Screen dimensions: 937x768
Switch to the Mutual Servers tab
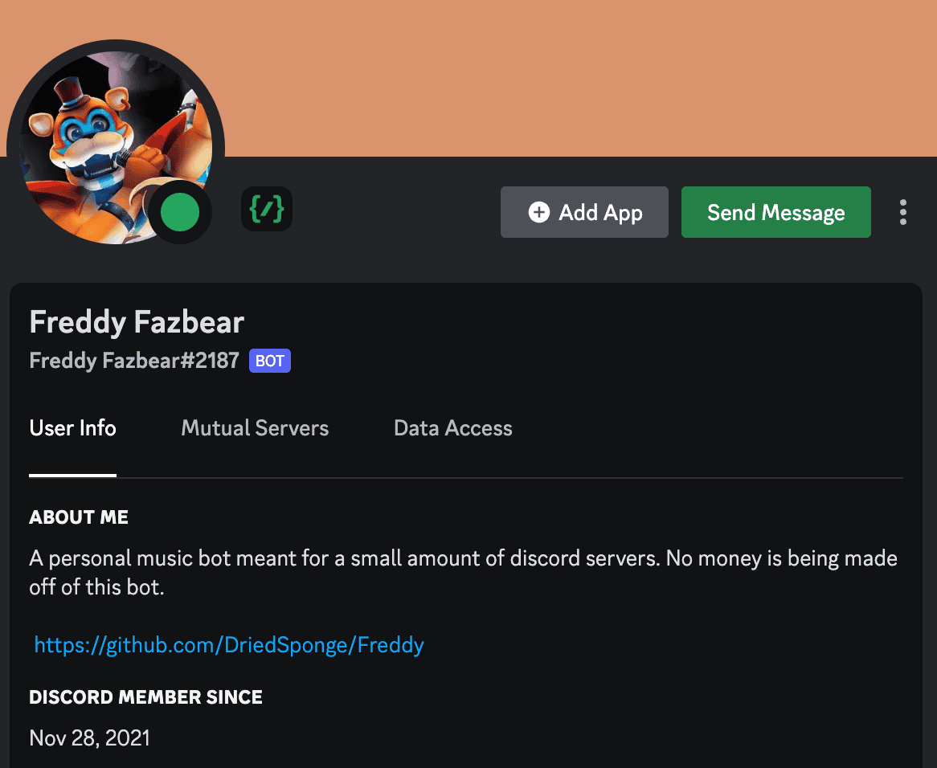point(255,428)
